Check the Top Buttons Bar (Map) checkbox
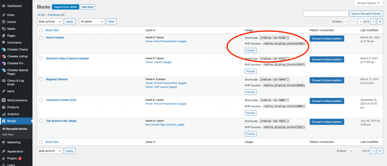The height and width of the screenshot is (166, 387). [41, 121]
